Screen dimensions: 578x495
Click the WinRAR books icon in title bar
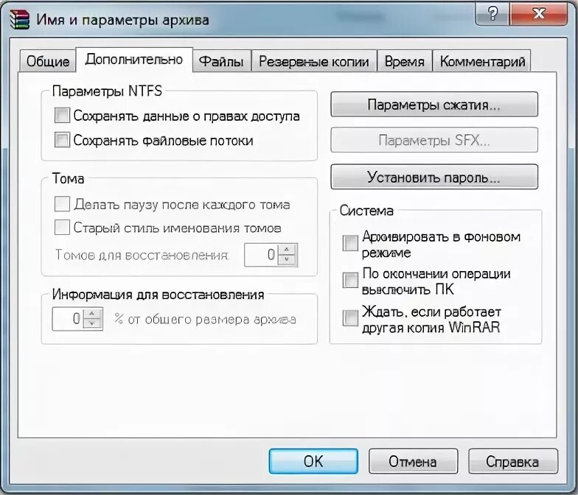point(19,19)
